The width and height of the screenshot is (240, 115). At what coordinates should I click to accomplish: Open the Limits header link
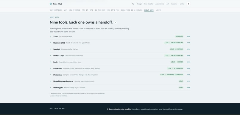(x=182, y=4)
